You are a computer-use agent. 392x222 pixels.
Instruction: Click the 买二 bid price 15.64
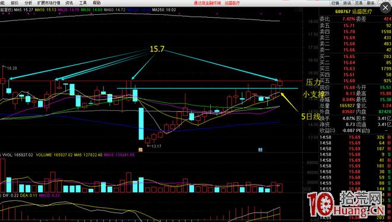click(349, 63)
